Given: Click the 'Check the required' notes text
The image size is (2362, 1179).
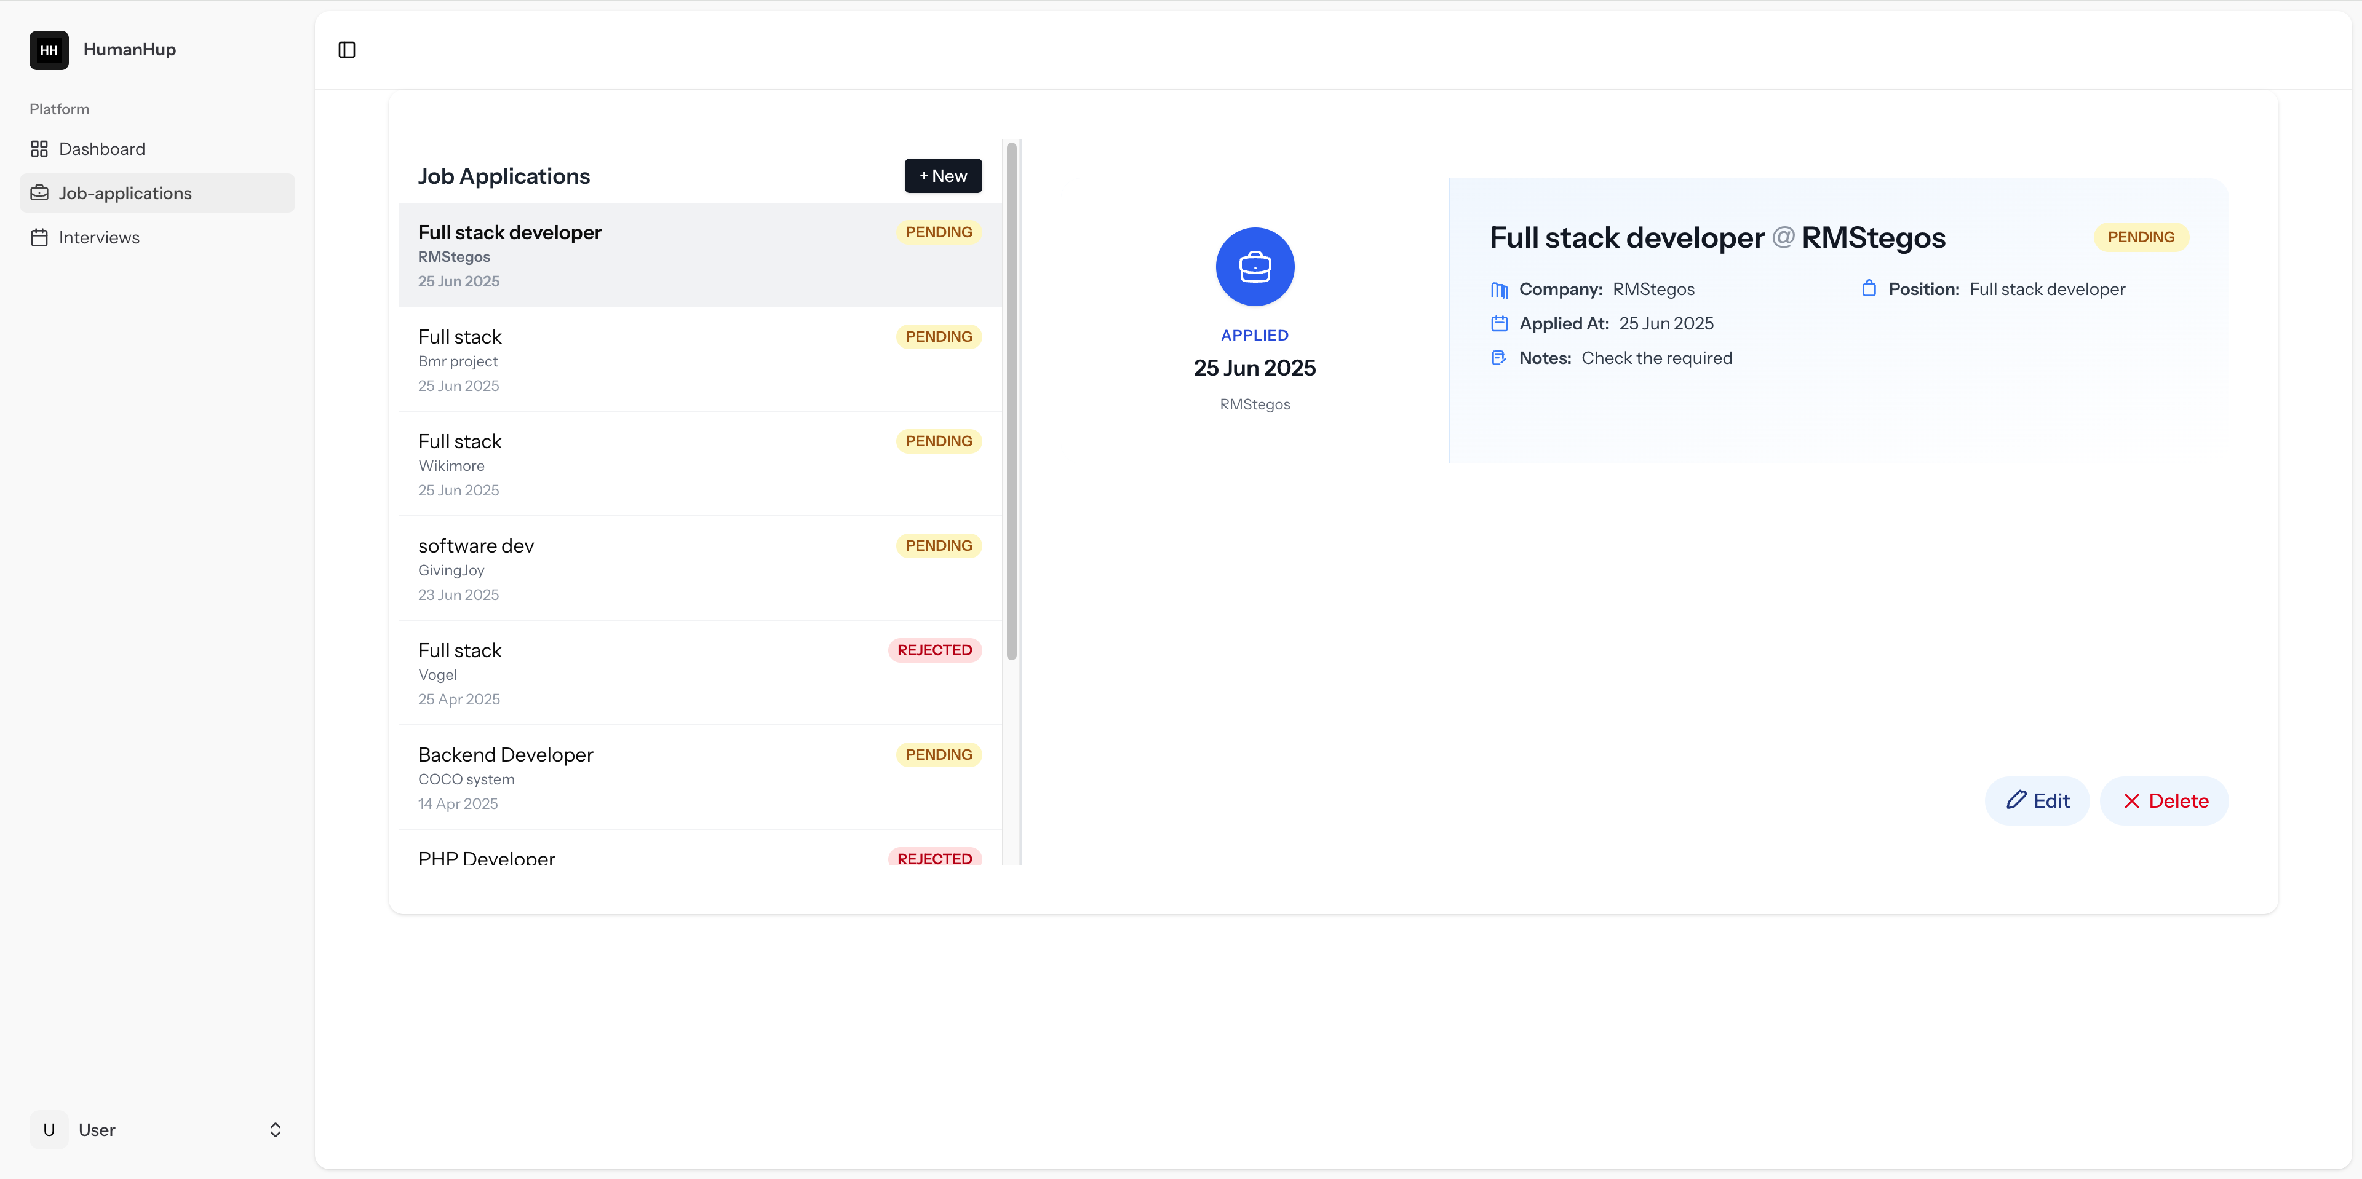Looking at the screenshot, I should pyautogui.click(x=1656, y=358).
